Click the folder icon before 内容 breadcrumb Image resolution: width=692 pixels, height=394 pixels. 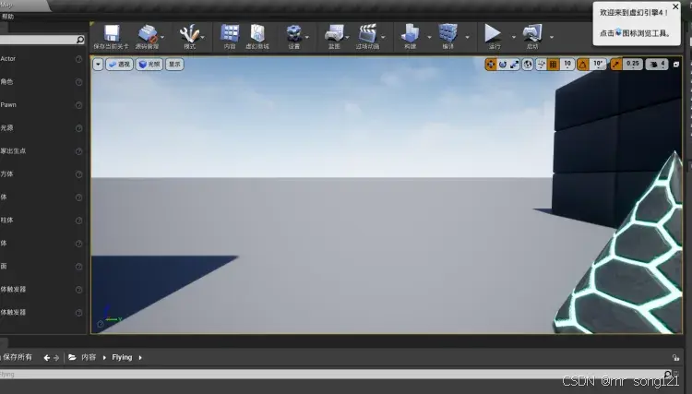72,357
